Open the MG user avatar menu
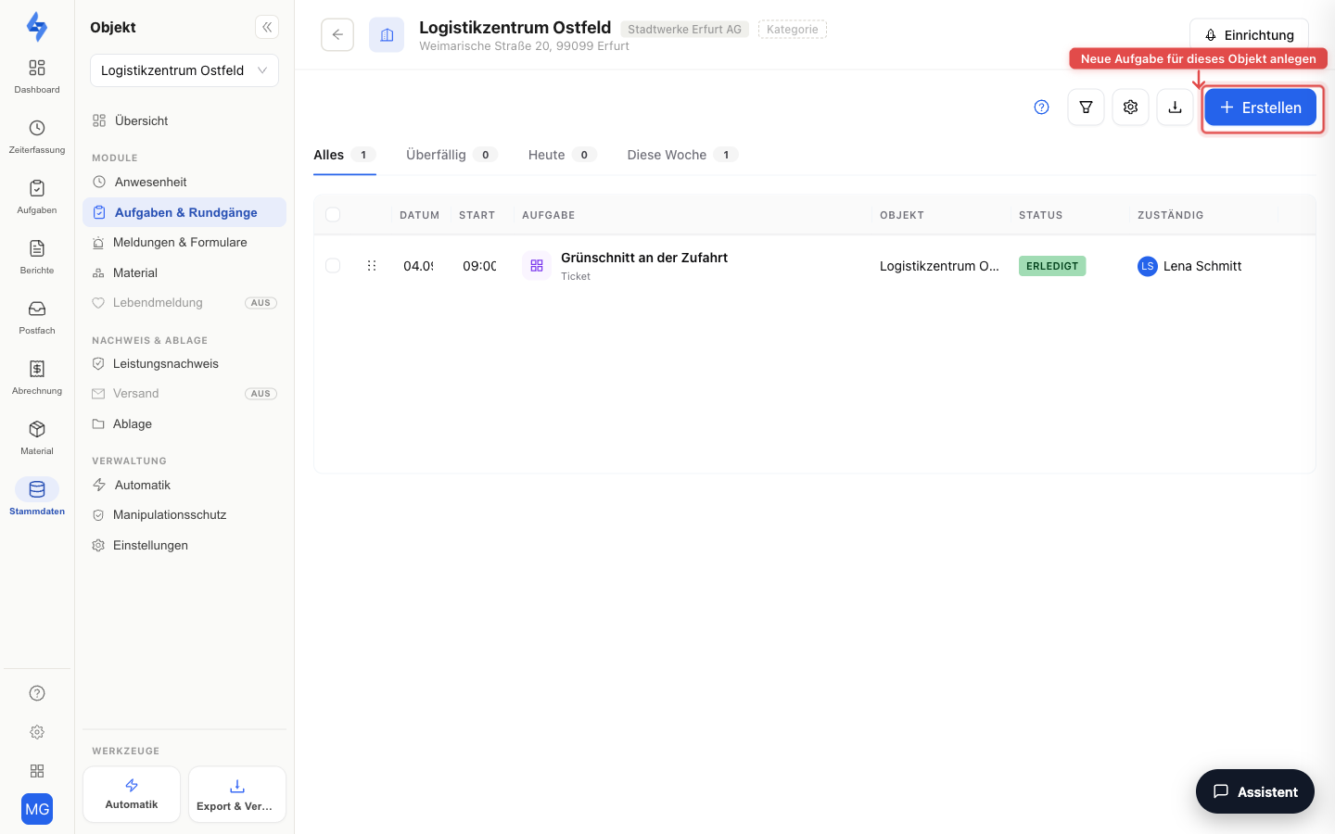Viewport: 1335px width, 834px height. coord(37,809)
